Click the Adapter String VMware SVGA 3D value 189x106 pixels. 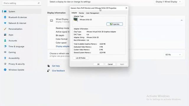(92, 37)
